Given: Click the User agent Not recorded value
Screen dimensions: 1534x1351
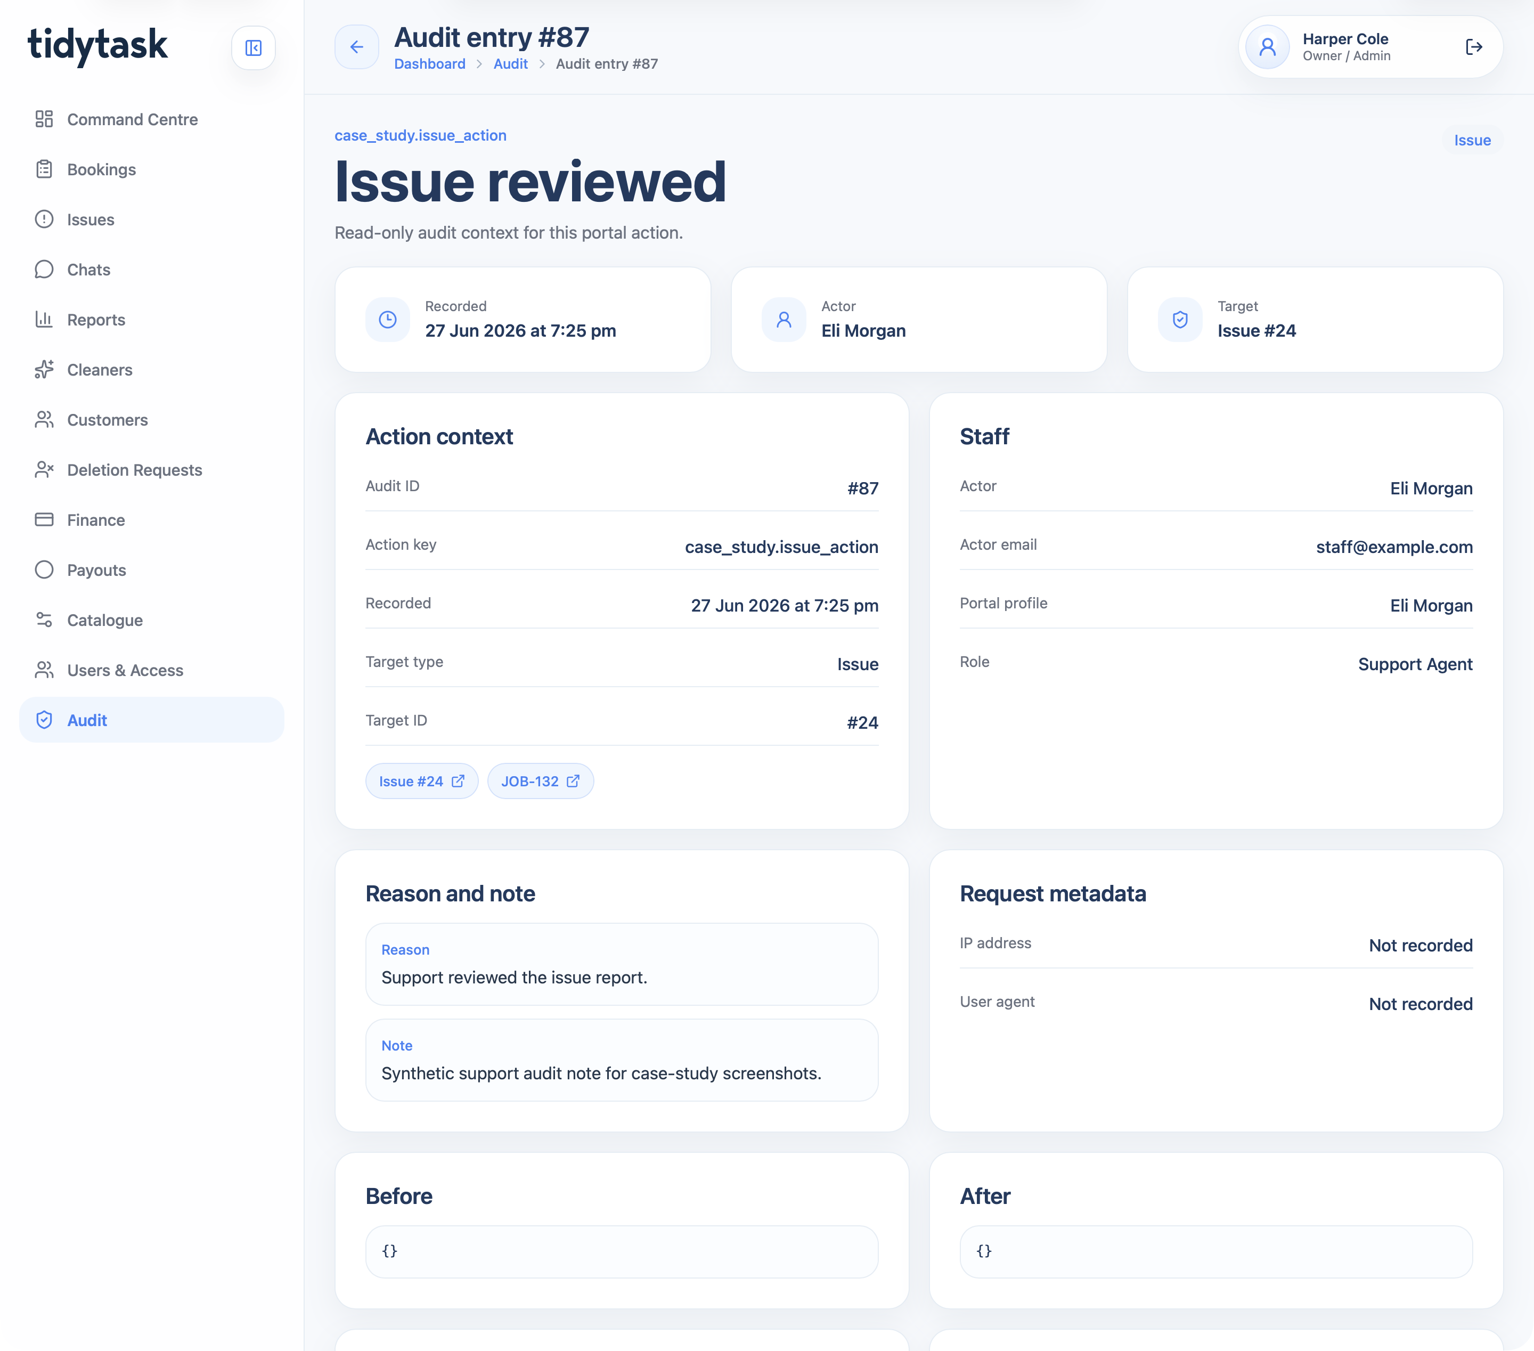Looking at the screenshot, I should click(x=1420, y=1004).
